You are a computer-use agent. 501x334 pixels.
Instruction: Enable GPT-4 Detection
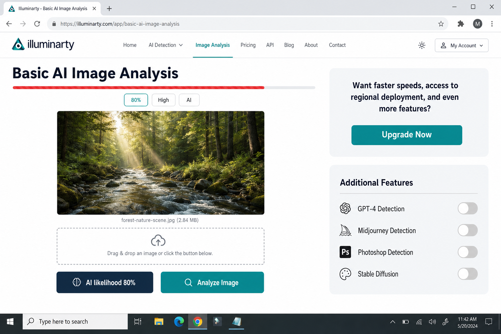[x=467, y=208]
